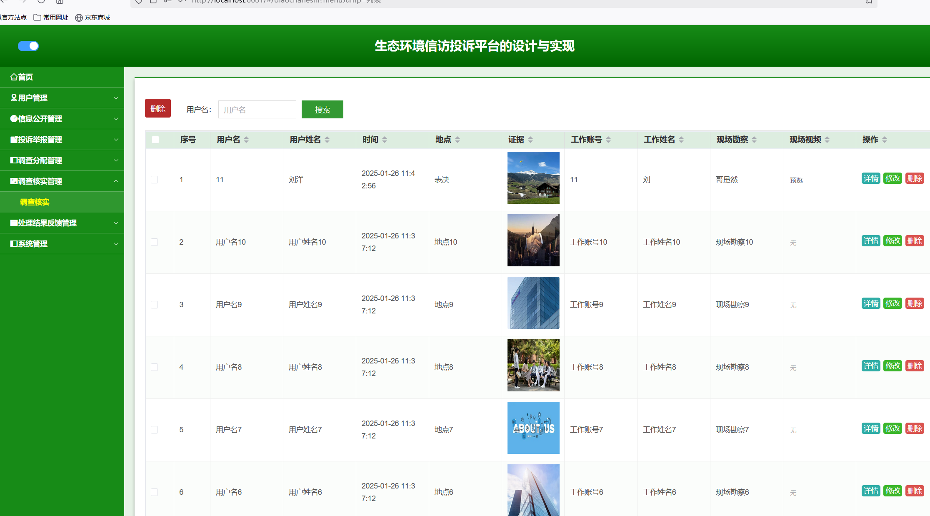Sort by 工作账号 column arrows
Screen dimensions: 930x516
tap(608, 140)
